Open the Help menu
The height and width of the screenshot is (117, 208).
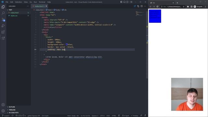click(49, 2)
